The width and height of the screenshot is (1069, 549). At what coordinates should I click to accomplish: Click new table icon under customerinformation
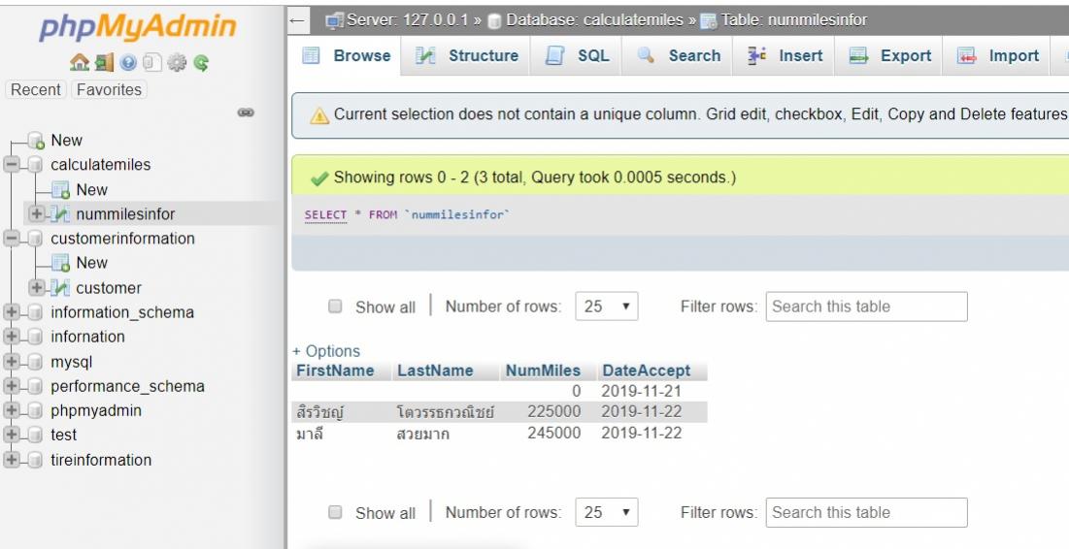60,263
